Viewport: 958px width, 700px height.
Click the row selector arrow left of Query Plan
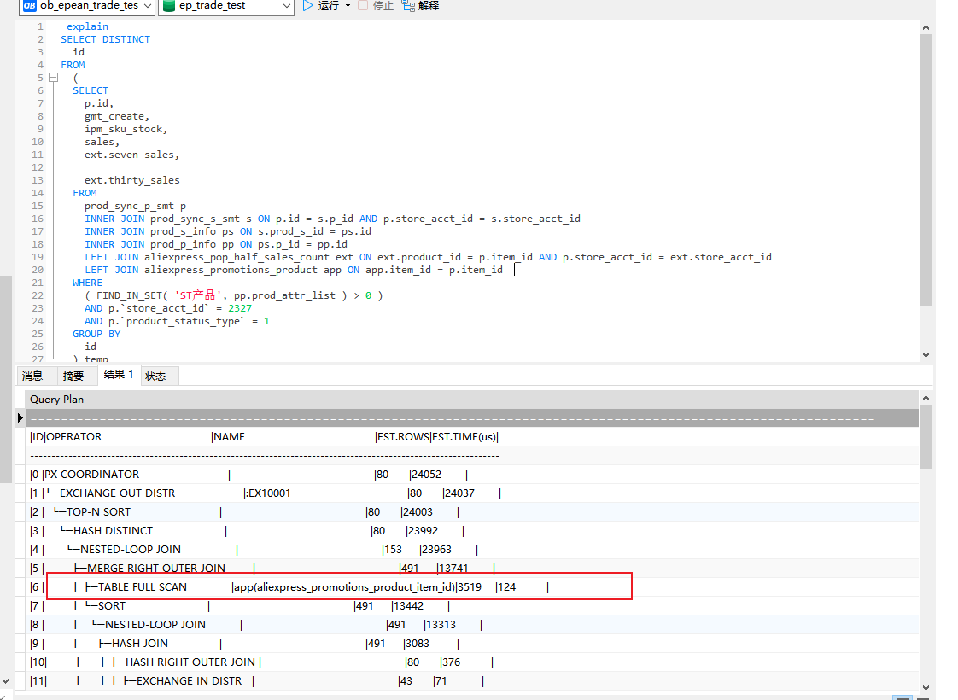pyautogui.click(x=20, y=417)
